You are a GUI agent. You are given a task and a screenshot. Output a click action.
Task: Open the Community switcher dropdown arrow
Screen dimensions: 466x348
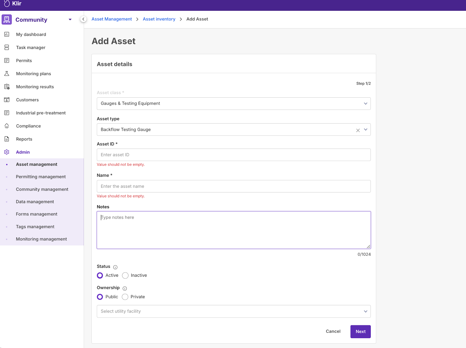pos(70,19)
